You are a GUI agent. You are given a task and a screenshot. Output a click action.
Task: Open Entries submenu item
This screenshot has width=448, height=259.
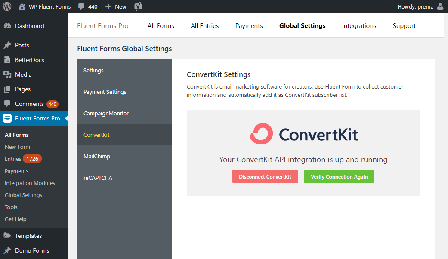[x=13, y=159]
